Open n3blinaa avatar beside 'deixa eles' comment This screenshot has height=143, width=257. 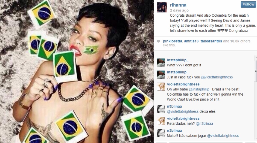[161, 109]
